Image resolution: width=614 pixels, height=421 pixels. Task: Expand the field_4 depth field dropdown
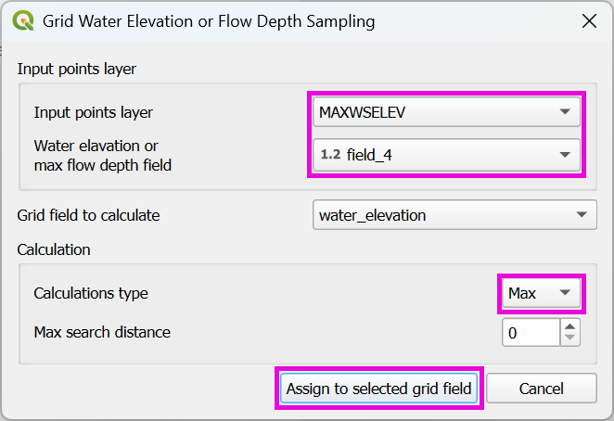coord(445,156)
